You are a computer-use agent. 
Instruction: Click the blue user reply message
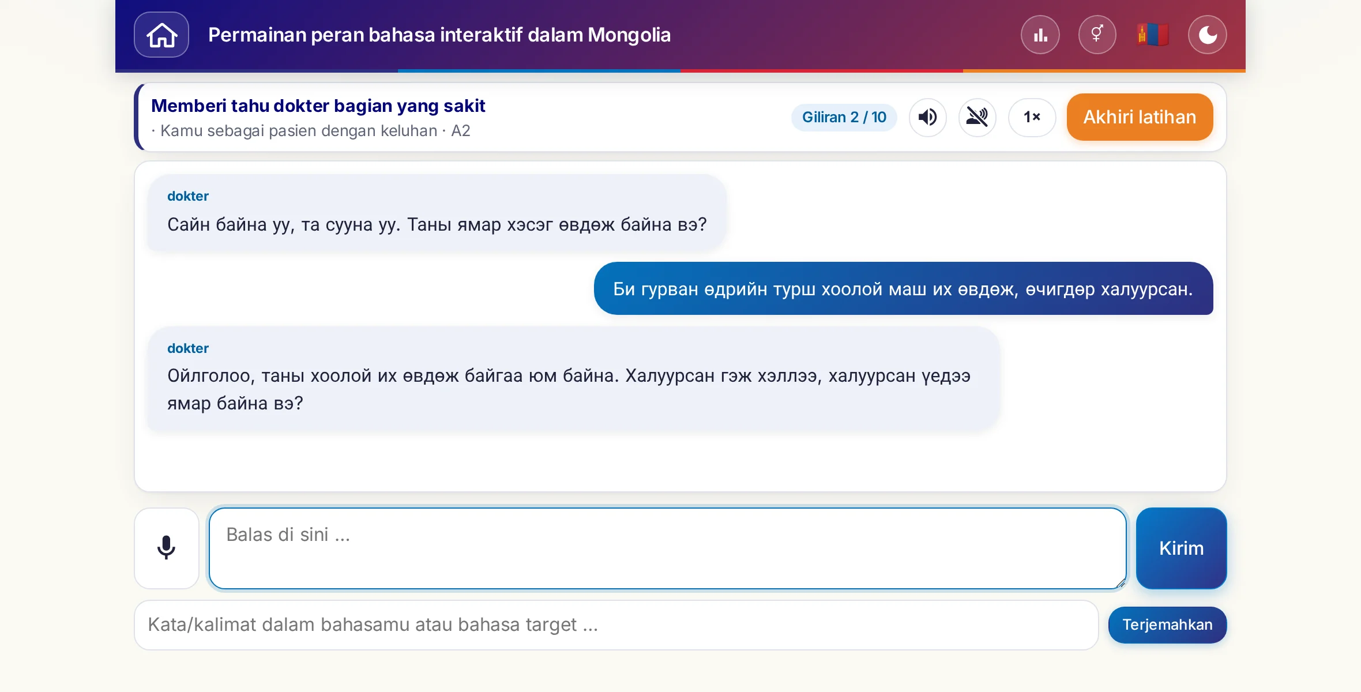point(903,288)
